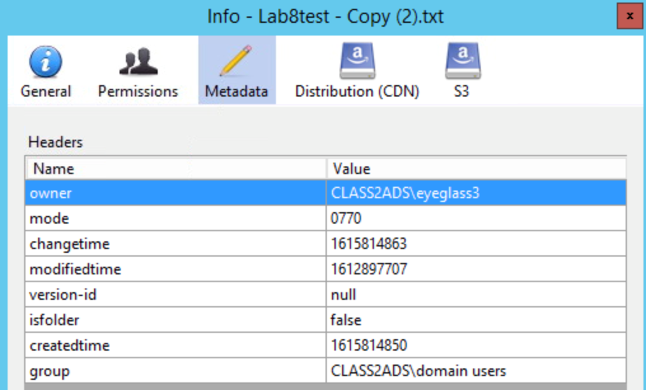The width and height of the screenshot is (646, 390).
Task: Click the version-id row showing null
Action: [x=172, y=293]
